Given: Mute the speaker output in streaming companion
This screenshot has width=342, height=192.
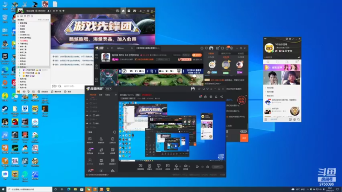Looking at the screenshot, I should [x=185, y=166].
